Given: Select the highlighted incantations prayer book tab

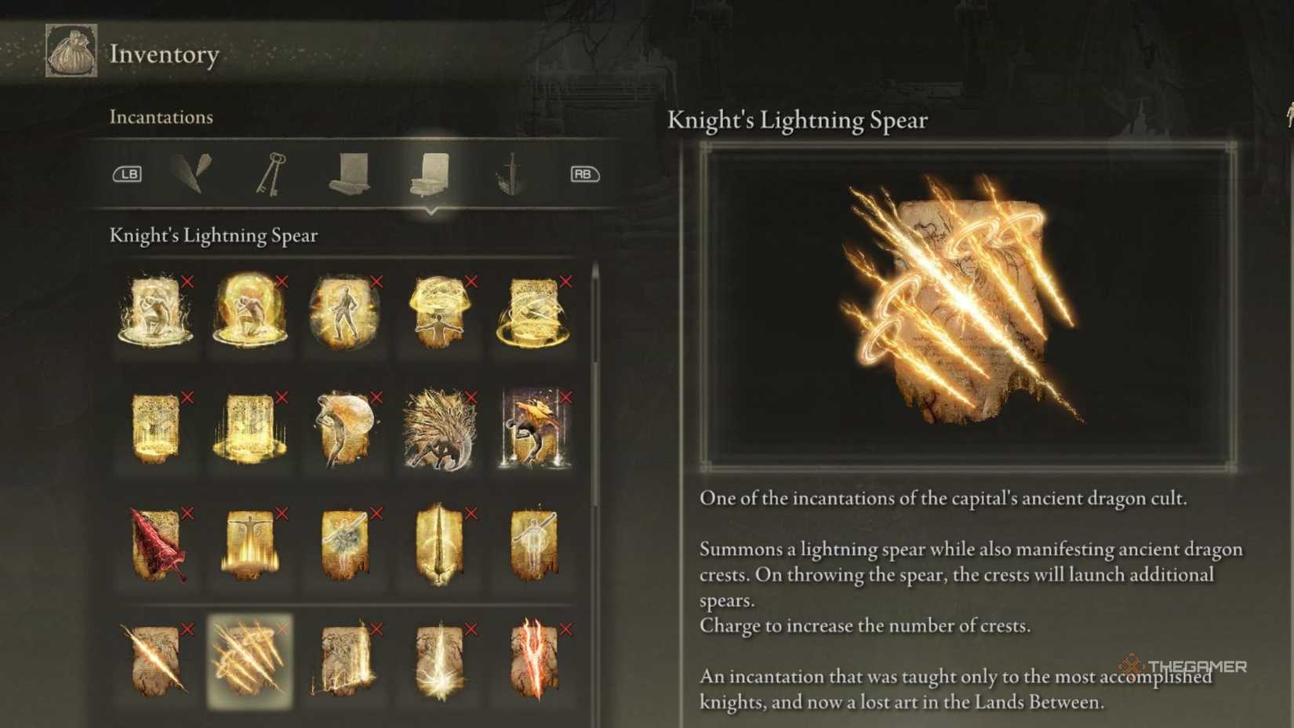Looking at the screenshot, I should pos(430,174).
